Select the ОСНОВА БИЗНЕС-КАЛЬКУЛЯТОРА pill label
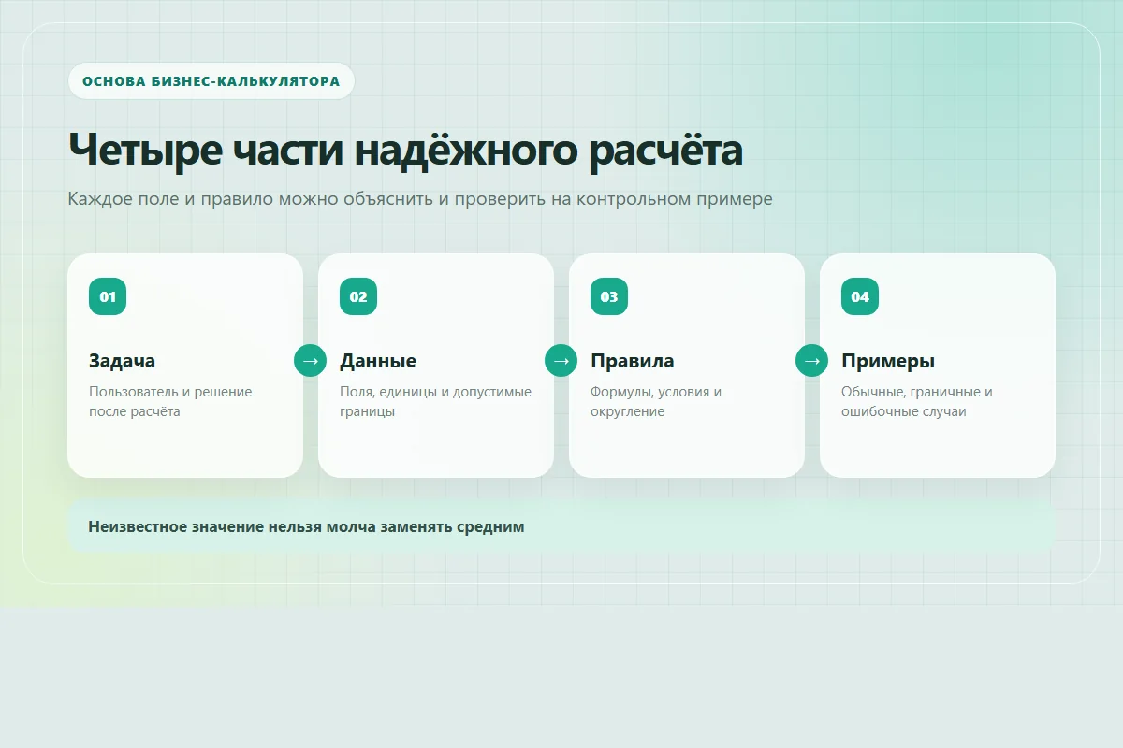The image size is (1123, 748). coord(211,81)
